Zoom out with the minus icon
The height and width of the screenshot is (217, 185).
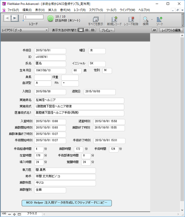10,214
